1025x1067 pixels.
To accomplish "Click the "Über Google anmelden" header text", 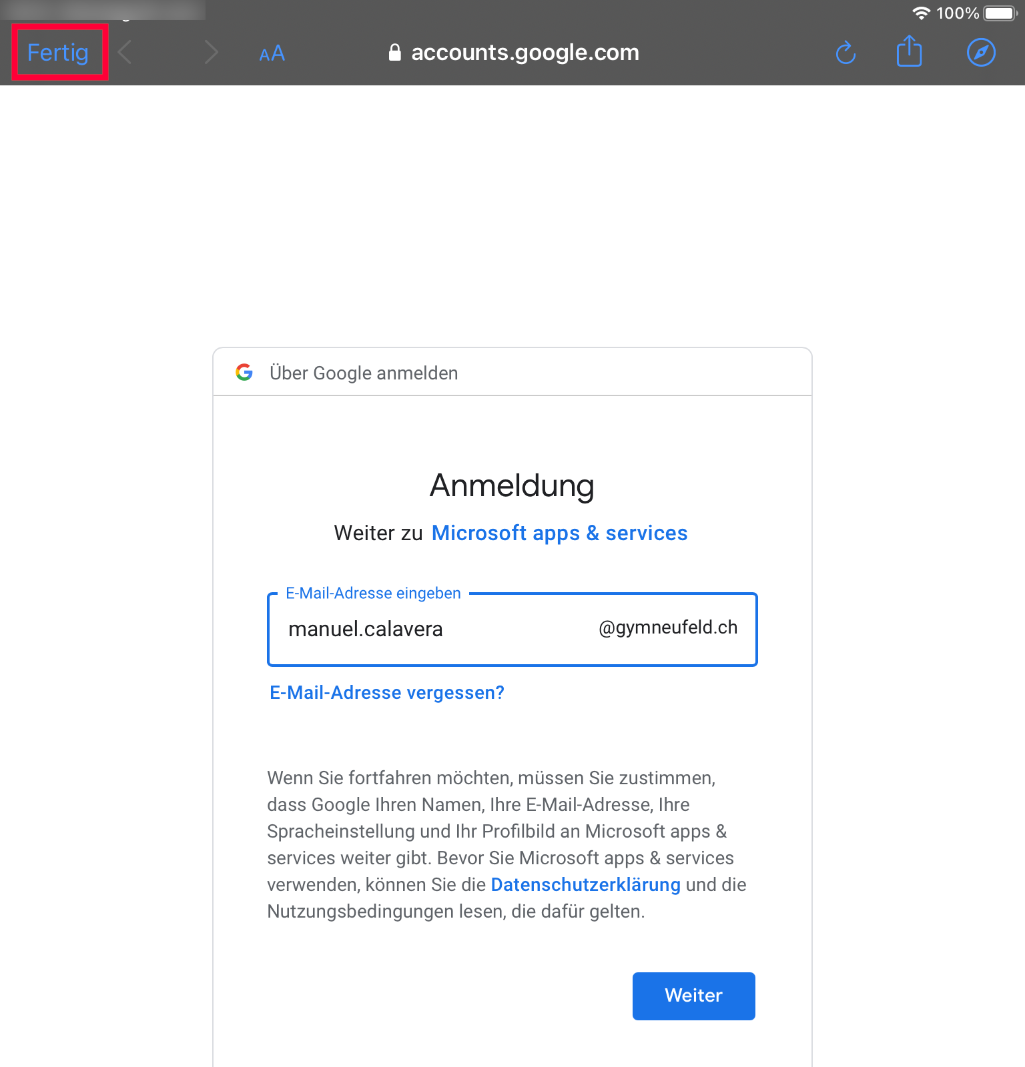I will (364, 373).
